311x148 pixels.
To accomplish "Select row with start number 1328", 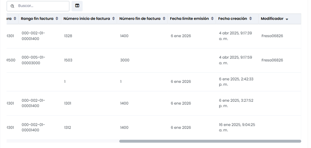I will (68, 36).
